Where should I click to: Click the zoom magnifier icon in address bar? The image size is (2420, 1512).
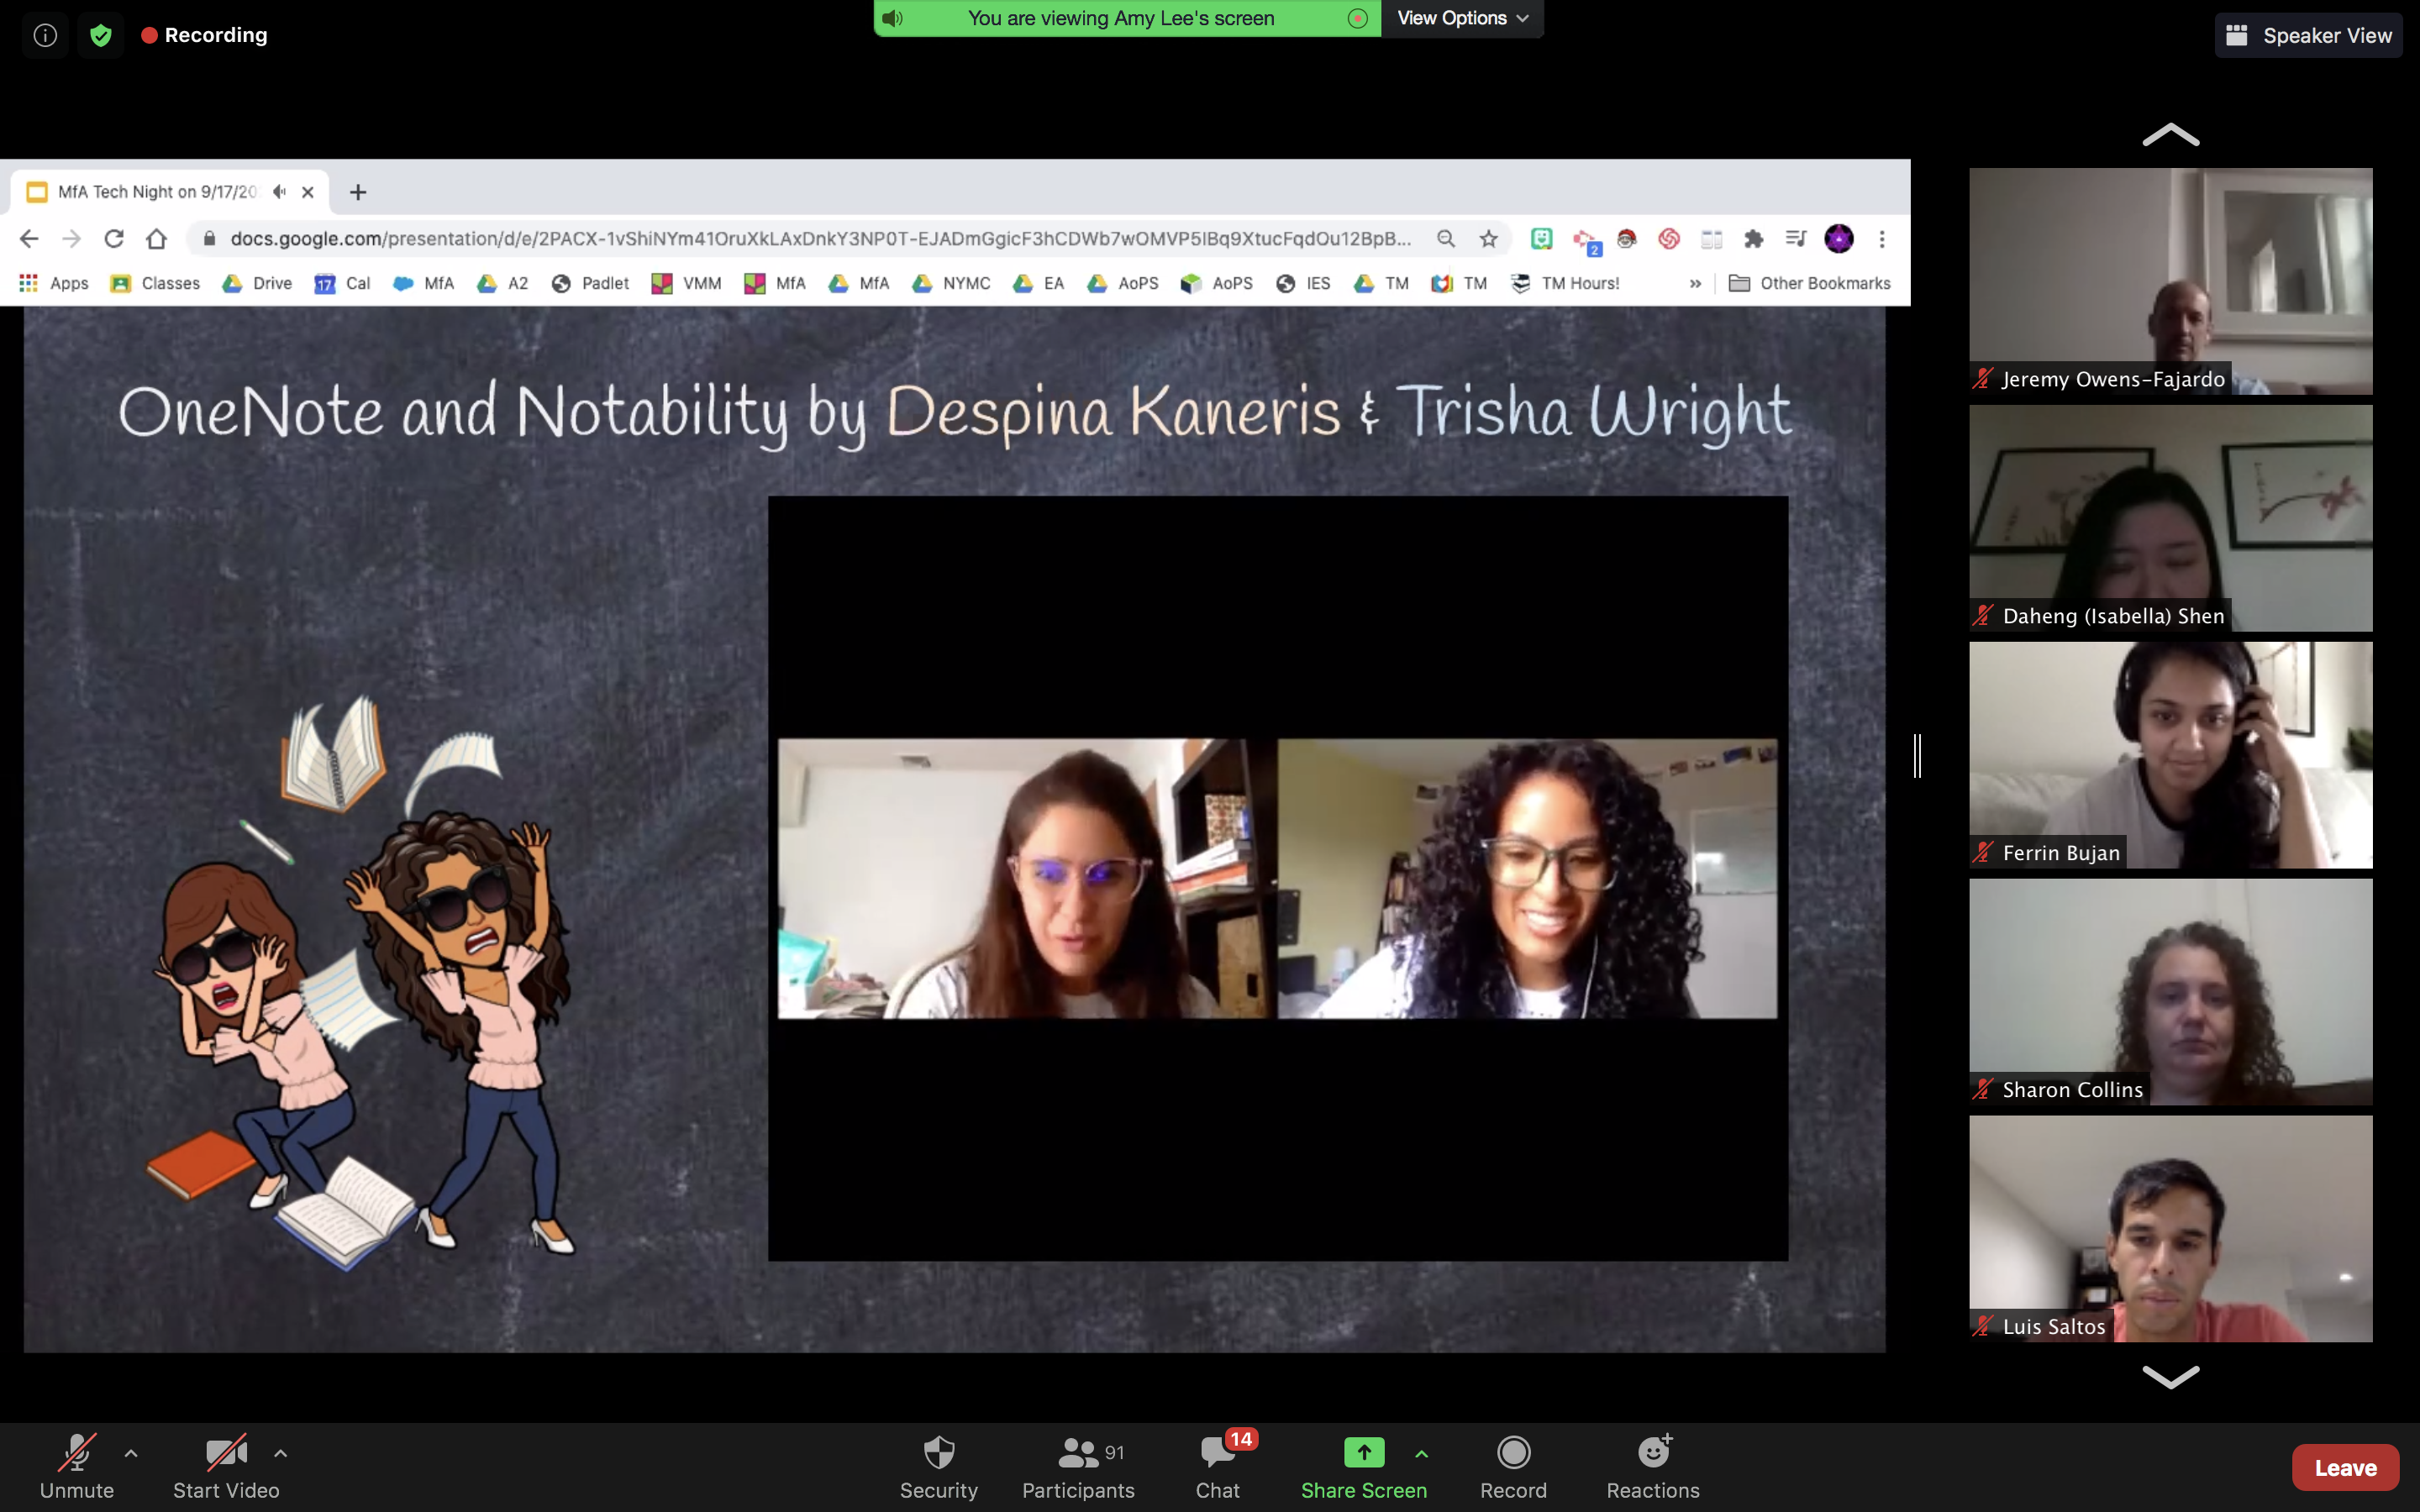(x=1446, y=239)
